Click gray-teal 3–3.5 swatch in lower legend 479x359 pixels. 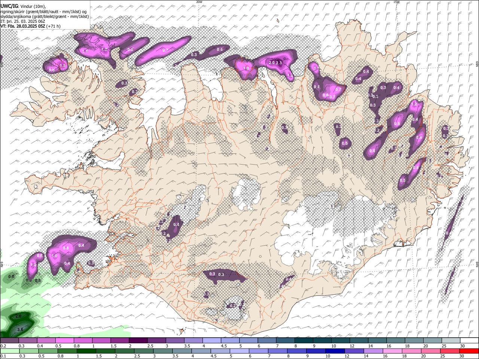point(162,351)
